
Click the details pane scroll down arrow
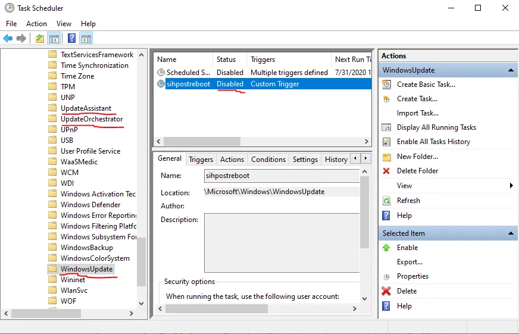(x=364, y=299)
